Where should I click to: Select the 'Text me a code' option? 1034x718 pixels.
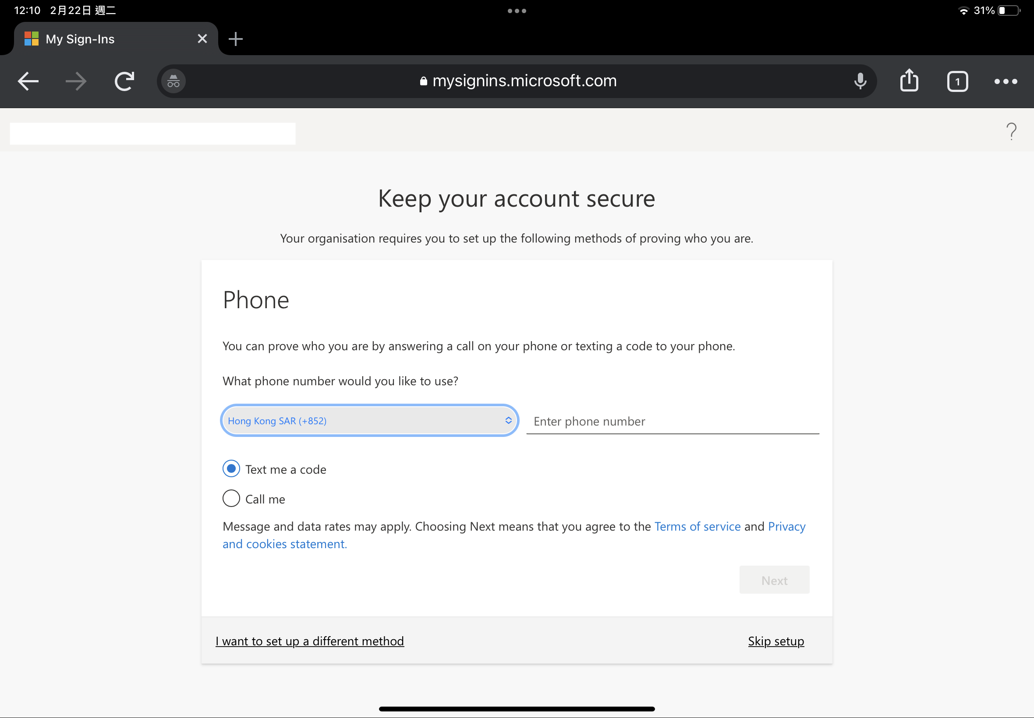tap(231, 469)
